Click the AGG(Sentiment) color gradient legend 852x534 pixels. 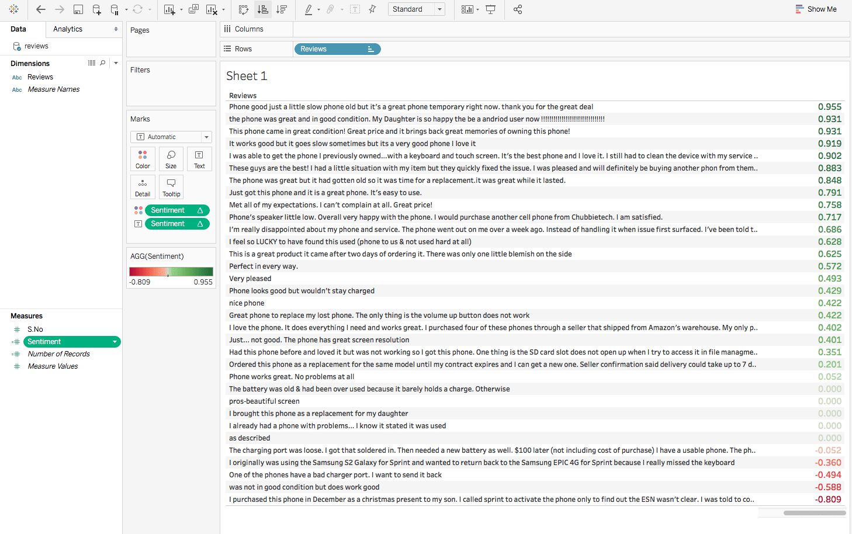[171, 272]
